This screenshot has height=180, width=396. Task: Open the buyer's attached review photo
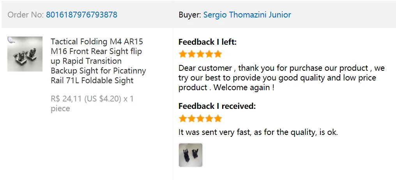191,155
